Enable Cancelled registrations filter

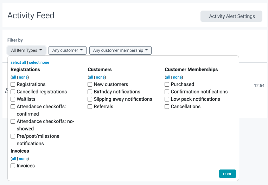[x=13, y=92]
